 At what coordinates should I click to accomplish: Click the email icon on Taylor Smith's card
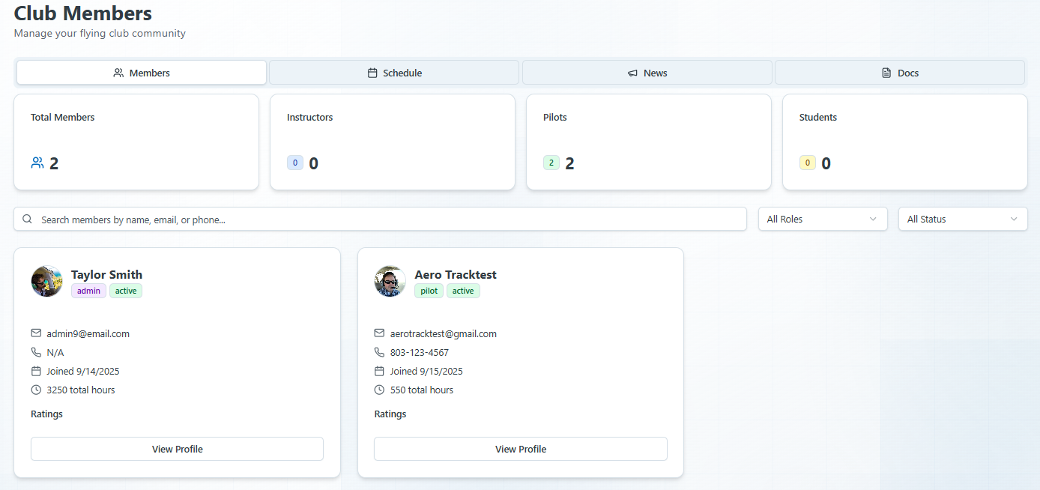(35, 333)
